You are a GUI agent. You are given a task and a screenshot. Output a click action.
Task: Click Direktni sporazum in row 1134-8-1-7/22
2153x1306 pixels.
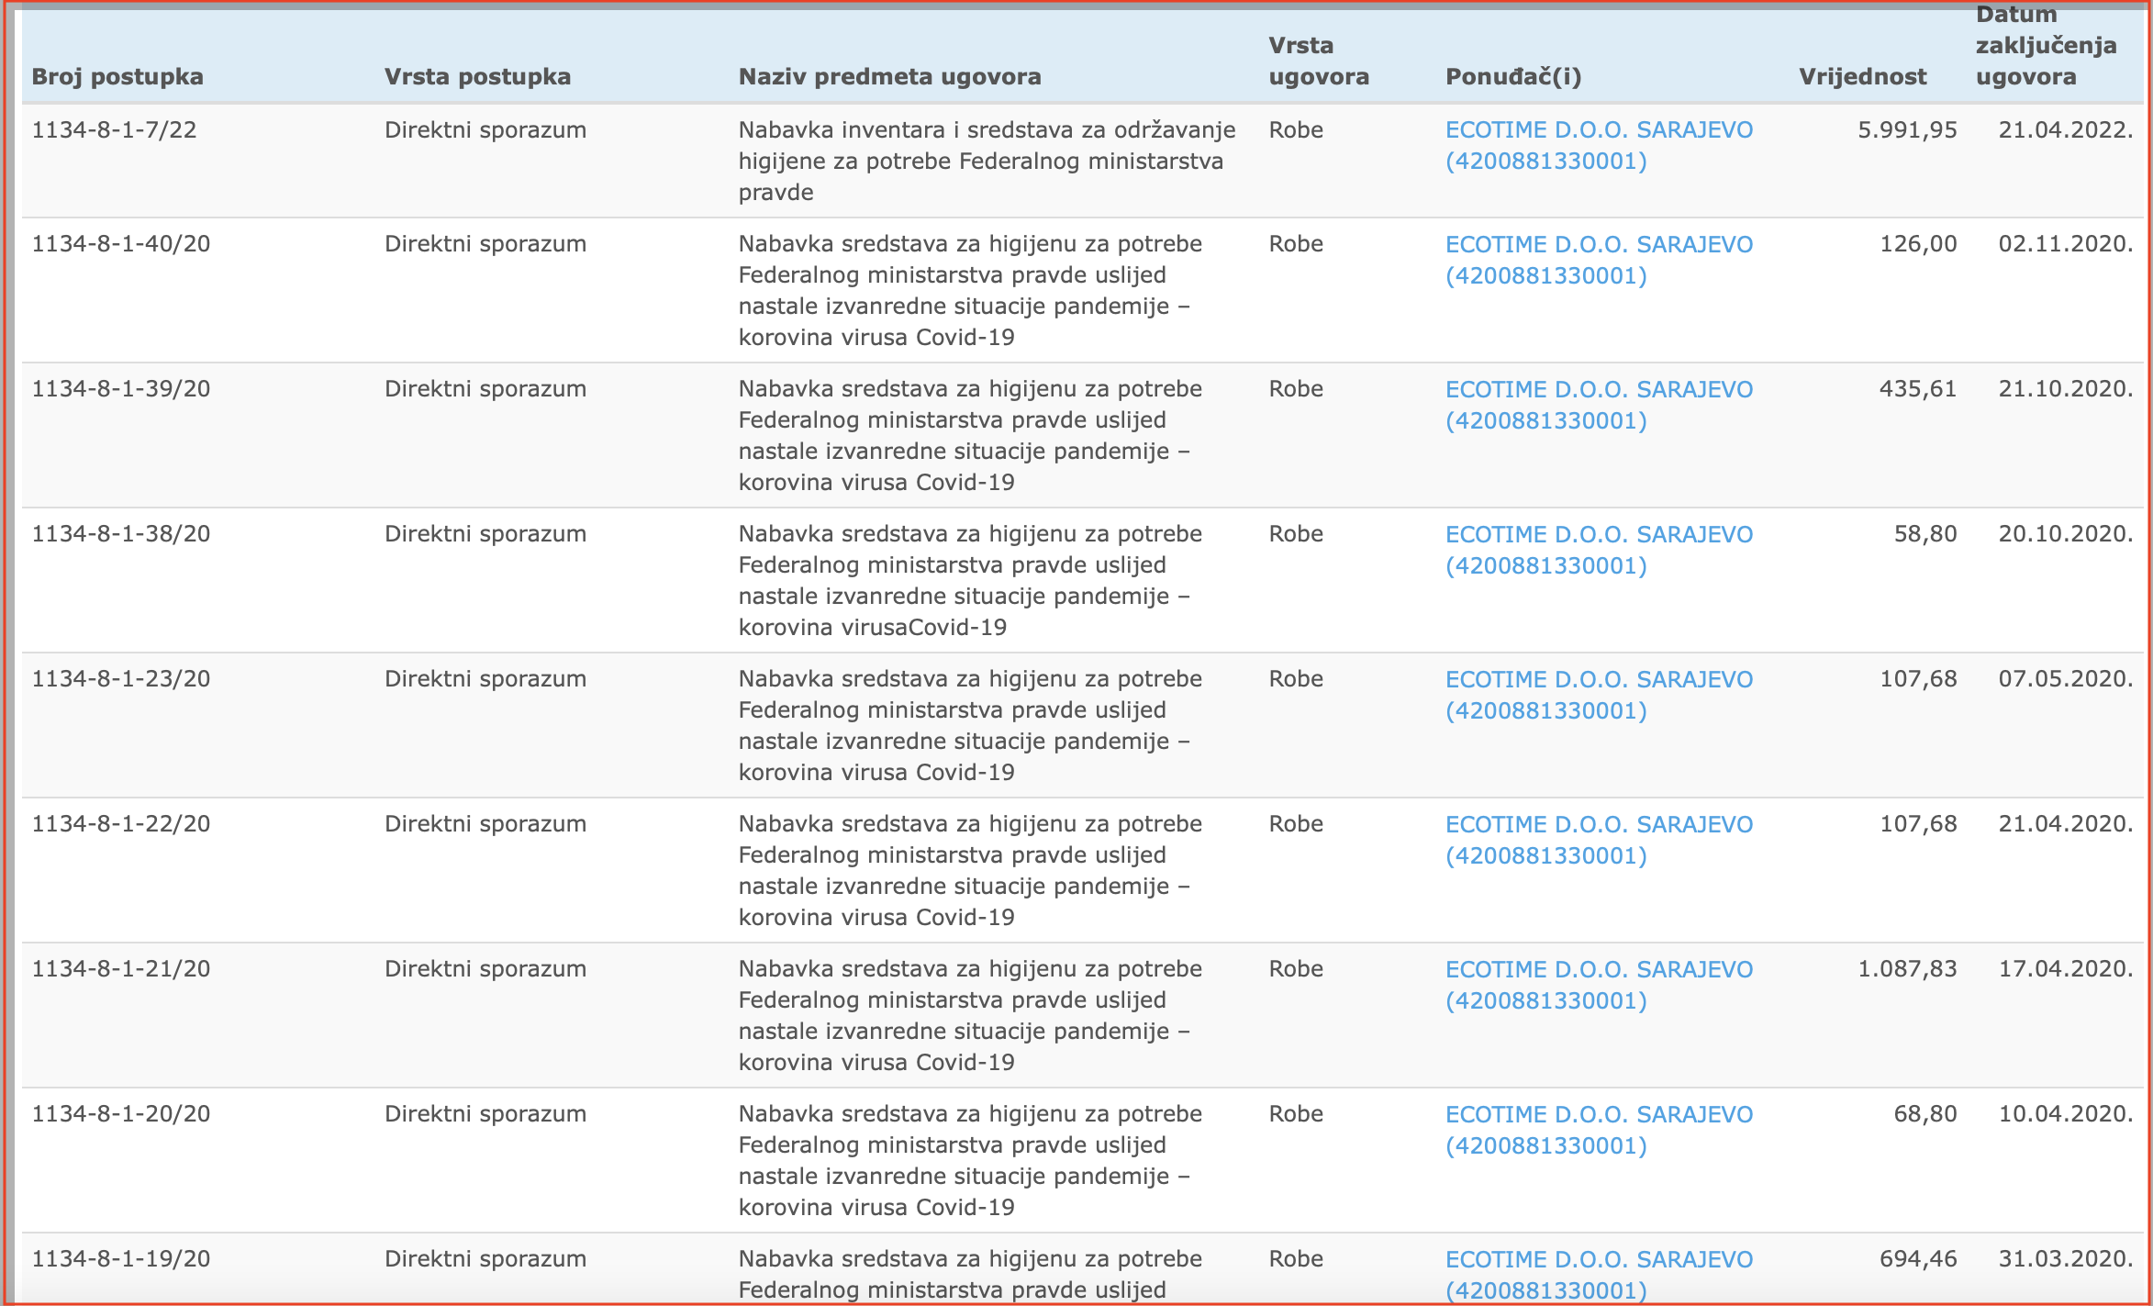click(x=485, y=130)
